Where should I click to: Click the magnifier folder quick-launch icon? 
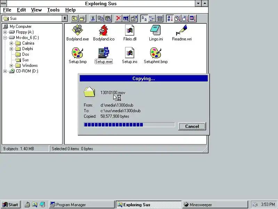click(x=34, y=205)
